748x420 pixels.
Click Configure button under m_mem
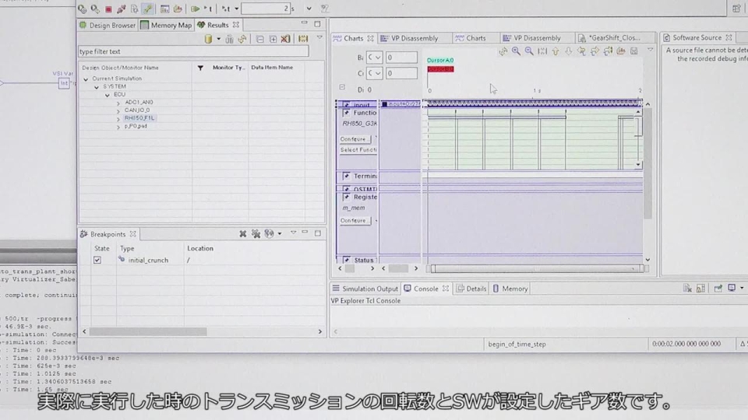point(355,220)
